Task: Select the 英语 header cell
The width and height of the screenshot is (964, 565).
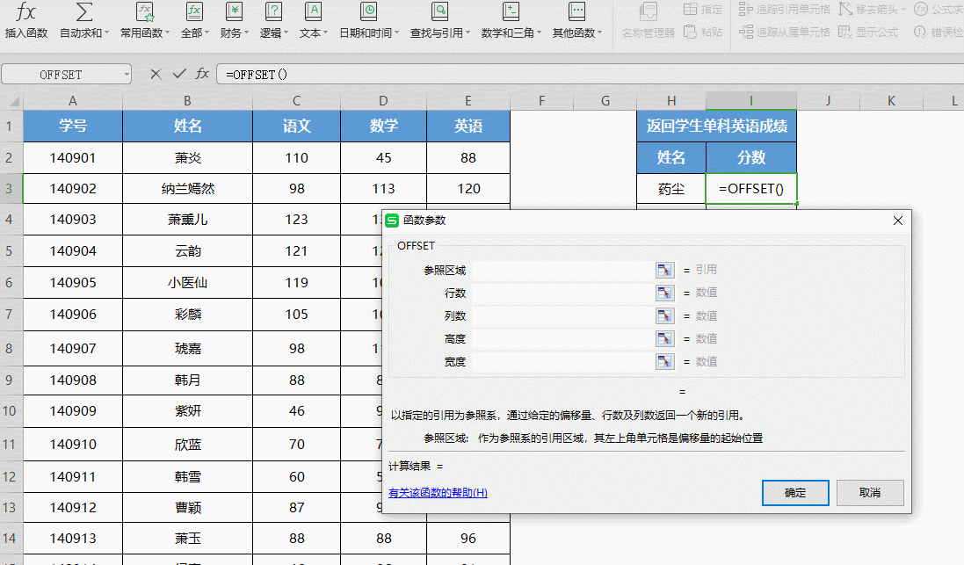Action: [x=468, y=126]
